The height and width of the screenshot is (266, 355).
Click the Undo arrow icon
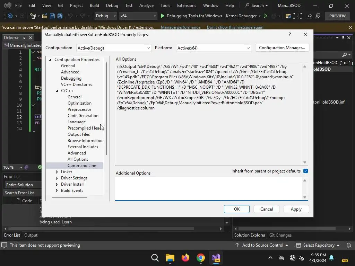[x=70, y=16]
